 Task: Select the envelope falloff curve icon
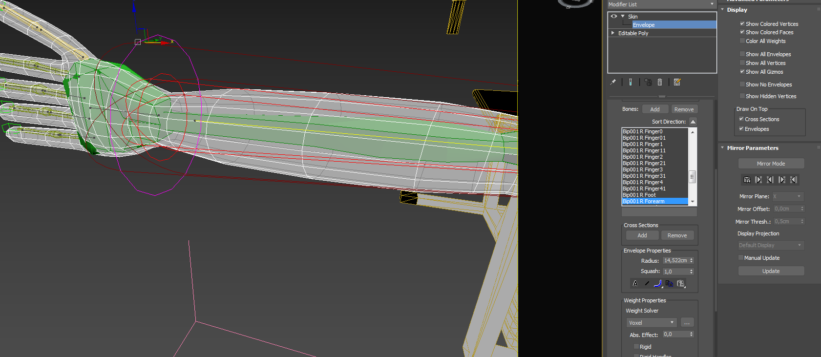[x=658, y=283]
